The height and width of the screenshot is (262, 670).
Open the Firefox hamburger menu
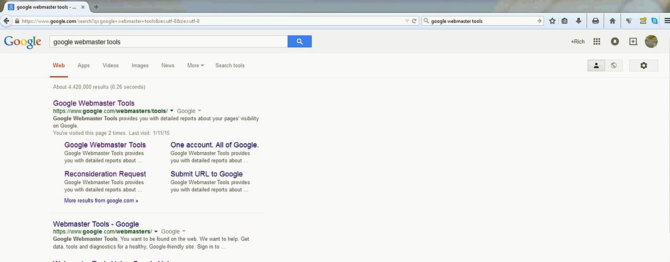click(x=667, y=21)
